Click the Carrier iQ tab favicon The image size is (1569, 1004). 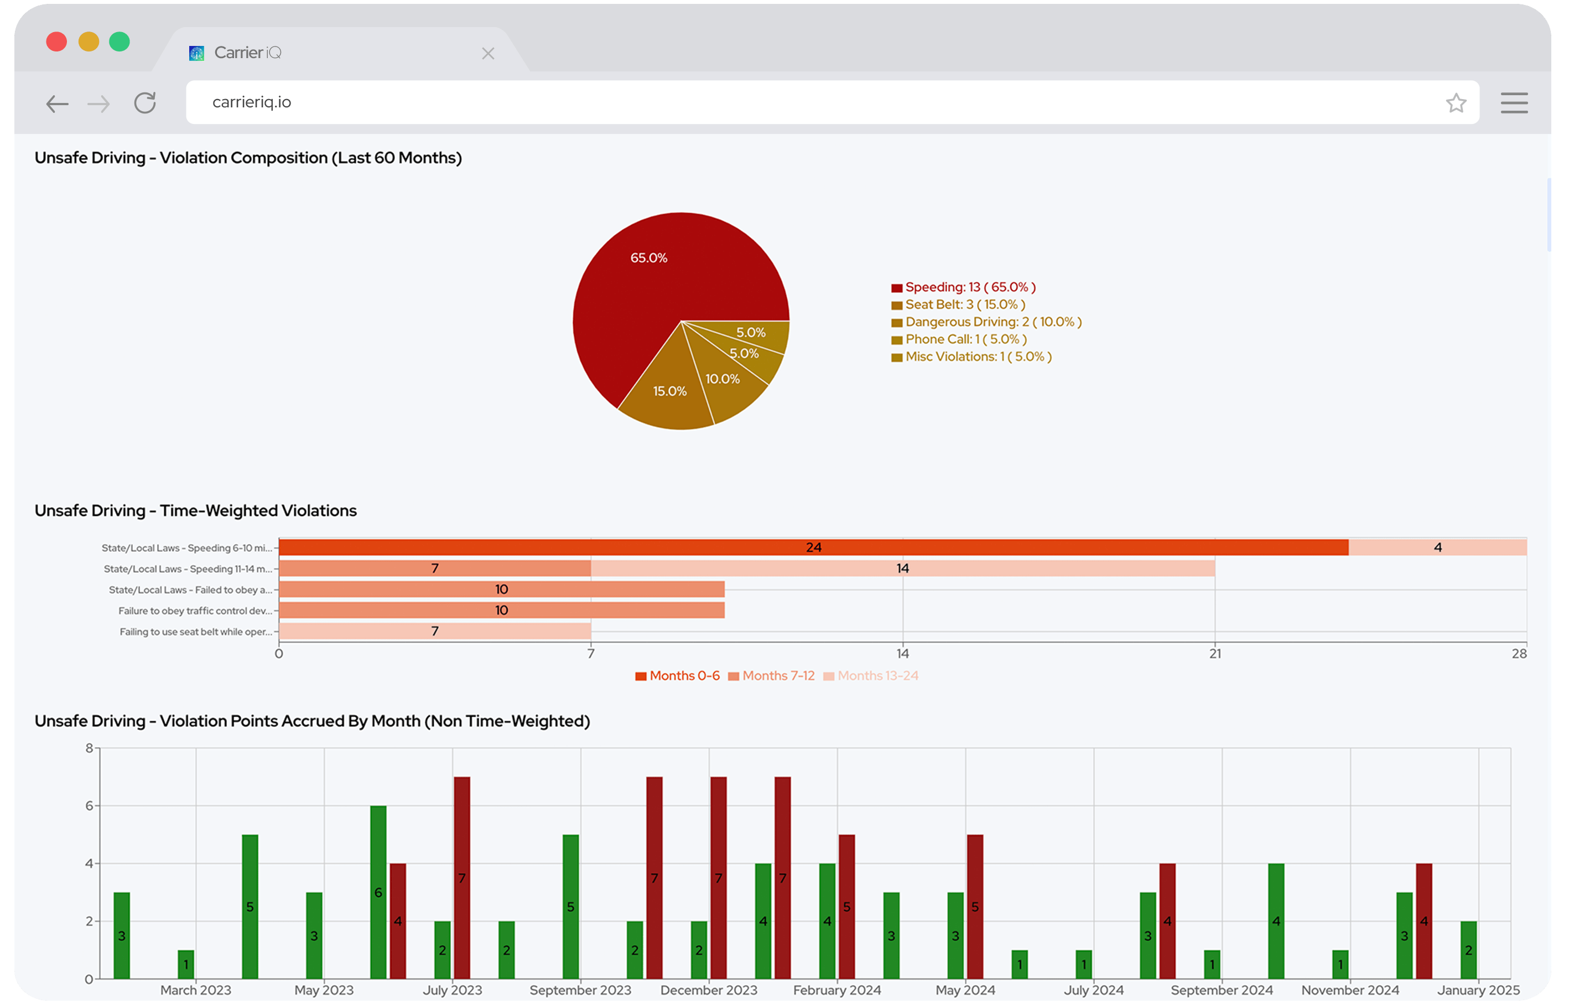pos(196,53)
